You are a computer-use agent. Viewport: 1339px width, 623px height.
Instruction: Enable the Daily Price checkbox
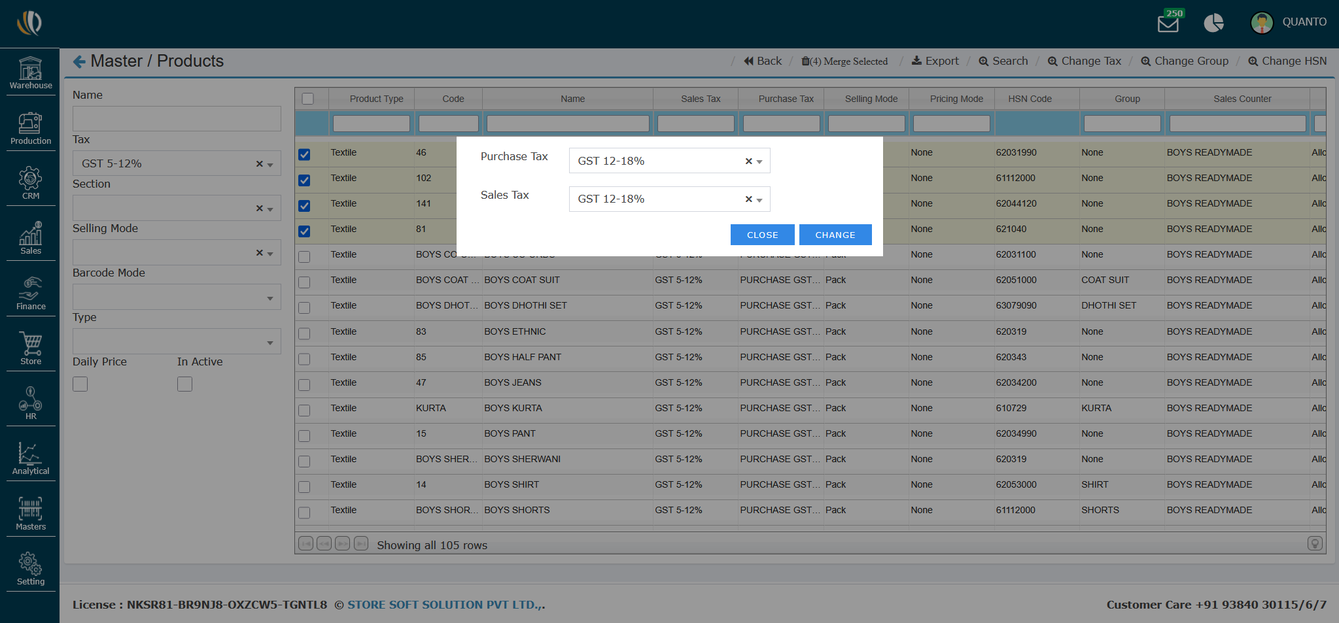80,384
